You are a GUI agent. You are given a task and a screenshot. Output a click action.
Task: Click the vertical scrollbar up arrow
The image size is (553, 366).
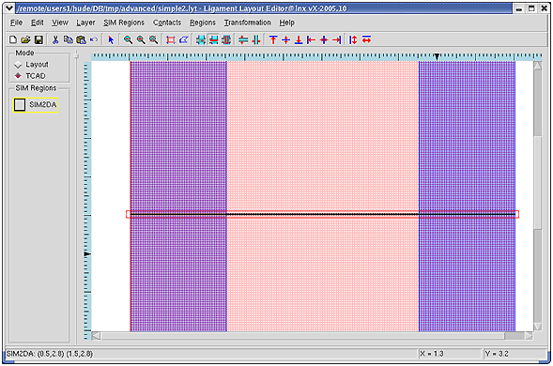537,66
